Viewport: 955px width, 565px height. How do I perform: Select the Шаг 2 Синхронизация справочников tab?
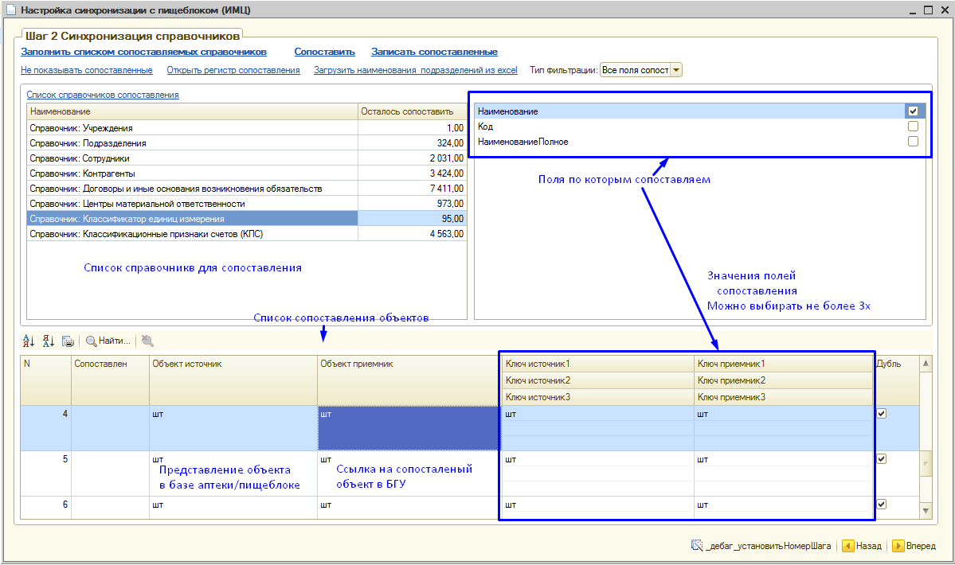click(x=131, y=37)
